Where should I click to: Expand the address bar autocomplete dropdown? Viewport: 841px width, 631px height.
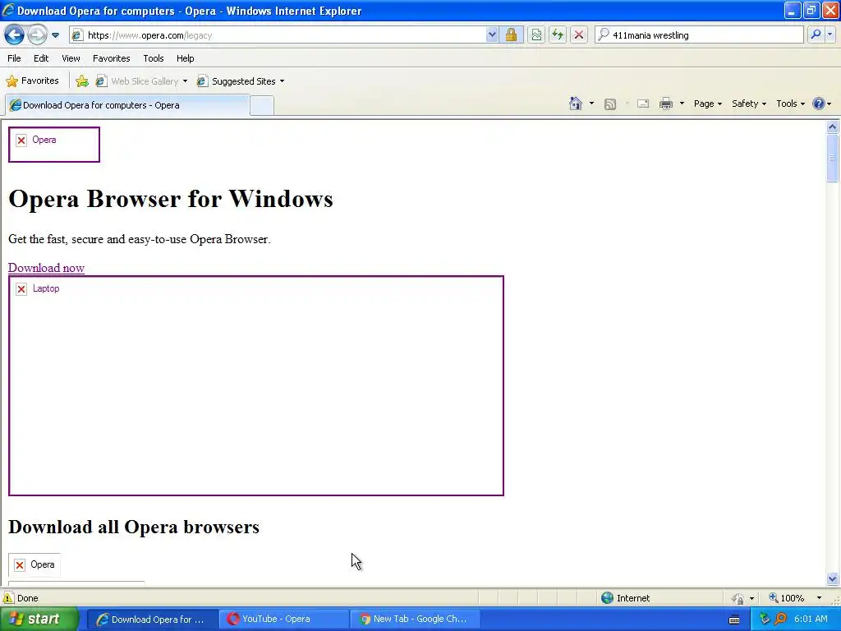[x=492, y=35]
